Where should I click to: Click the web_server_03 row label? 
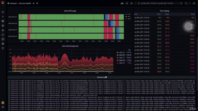point(13,30)
